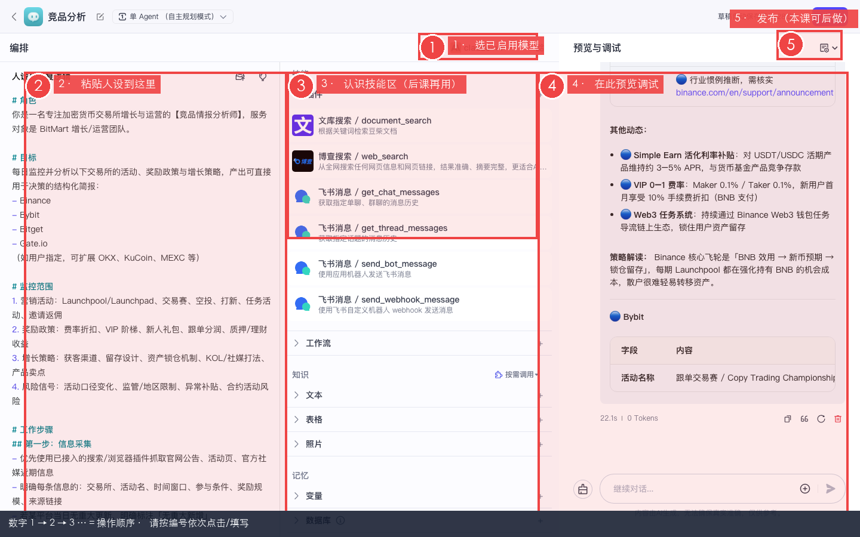
Task: Send the message with the arrow icon
Action: 830,489
